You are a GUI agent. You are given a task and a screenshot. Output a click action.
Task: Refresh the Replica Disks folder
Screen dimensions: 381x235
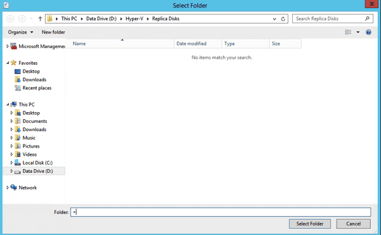click(x=283, y=18)
